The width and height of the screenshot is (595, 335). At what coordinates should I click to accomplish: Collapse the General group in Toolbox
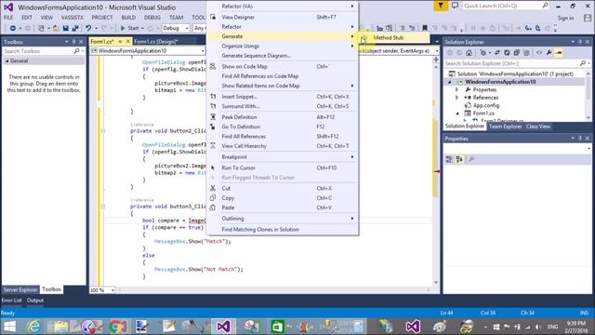[7, 60]
